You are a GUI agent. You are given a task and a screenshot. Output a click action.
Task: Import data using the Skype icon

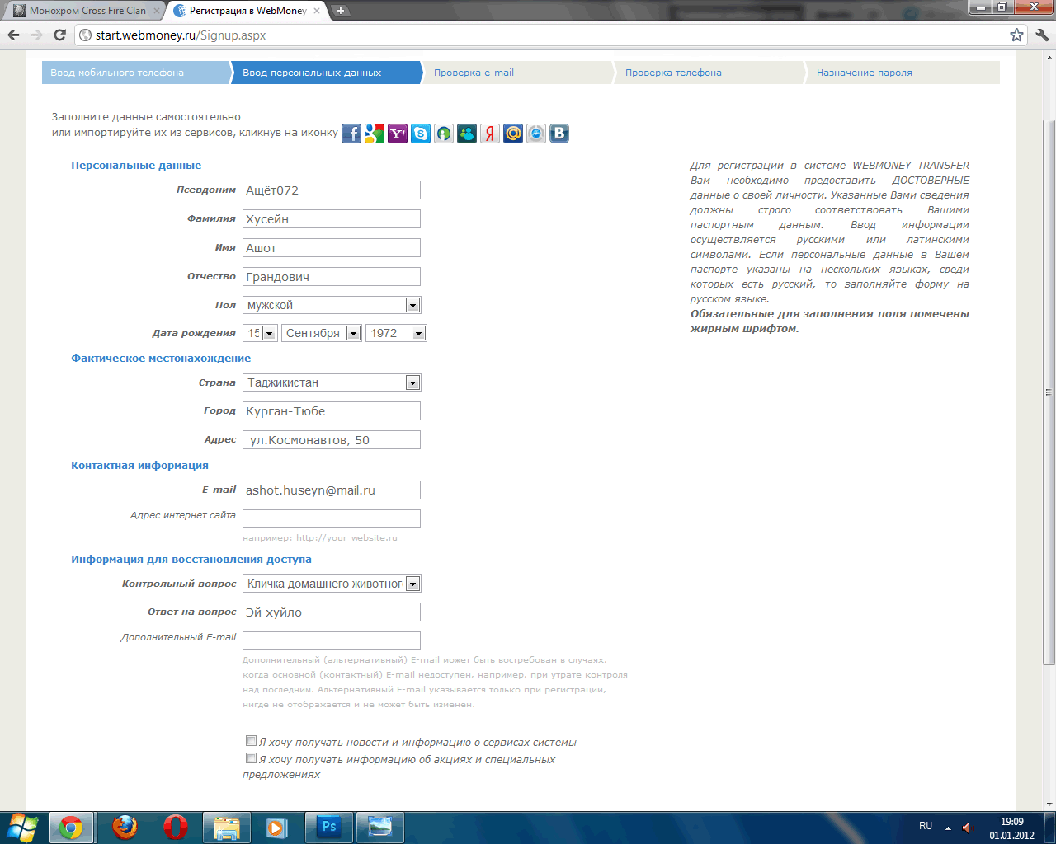(x=421, y=134)
